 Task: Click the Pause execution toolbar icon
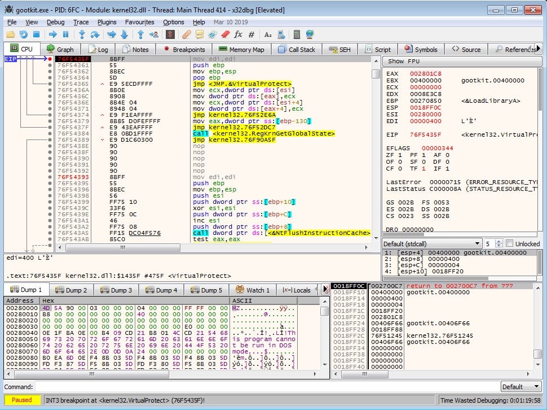(65, 34)
